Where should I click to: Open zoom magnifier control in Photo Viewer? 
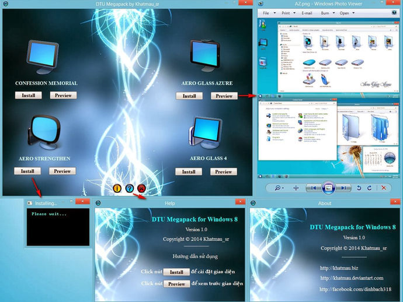click(x=279, y=188)
